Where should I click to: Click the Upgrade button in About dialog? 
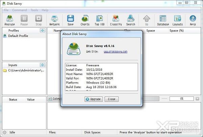pos(94,99)
